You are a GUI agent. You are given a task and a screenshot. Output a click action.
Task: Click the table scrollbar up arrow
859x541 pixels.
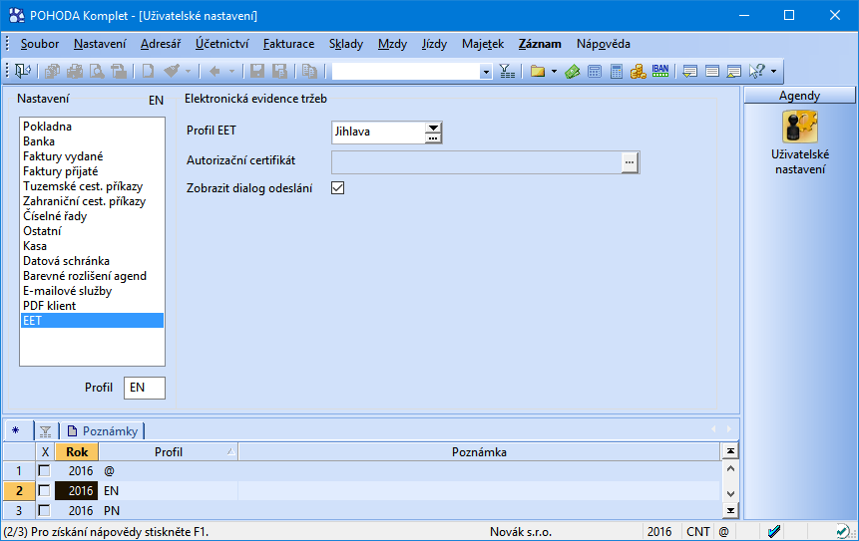point(730,469)
